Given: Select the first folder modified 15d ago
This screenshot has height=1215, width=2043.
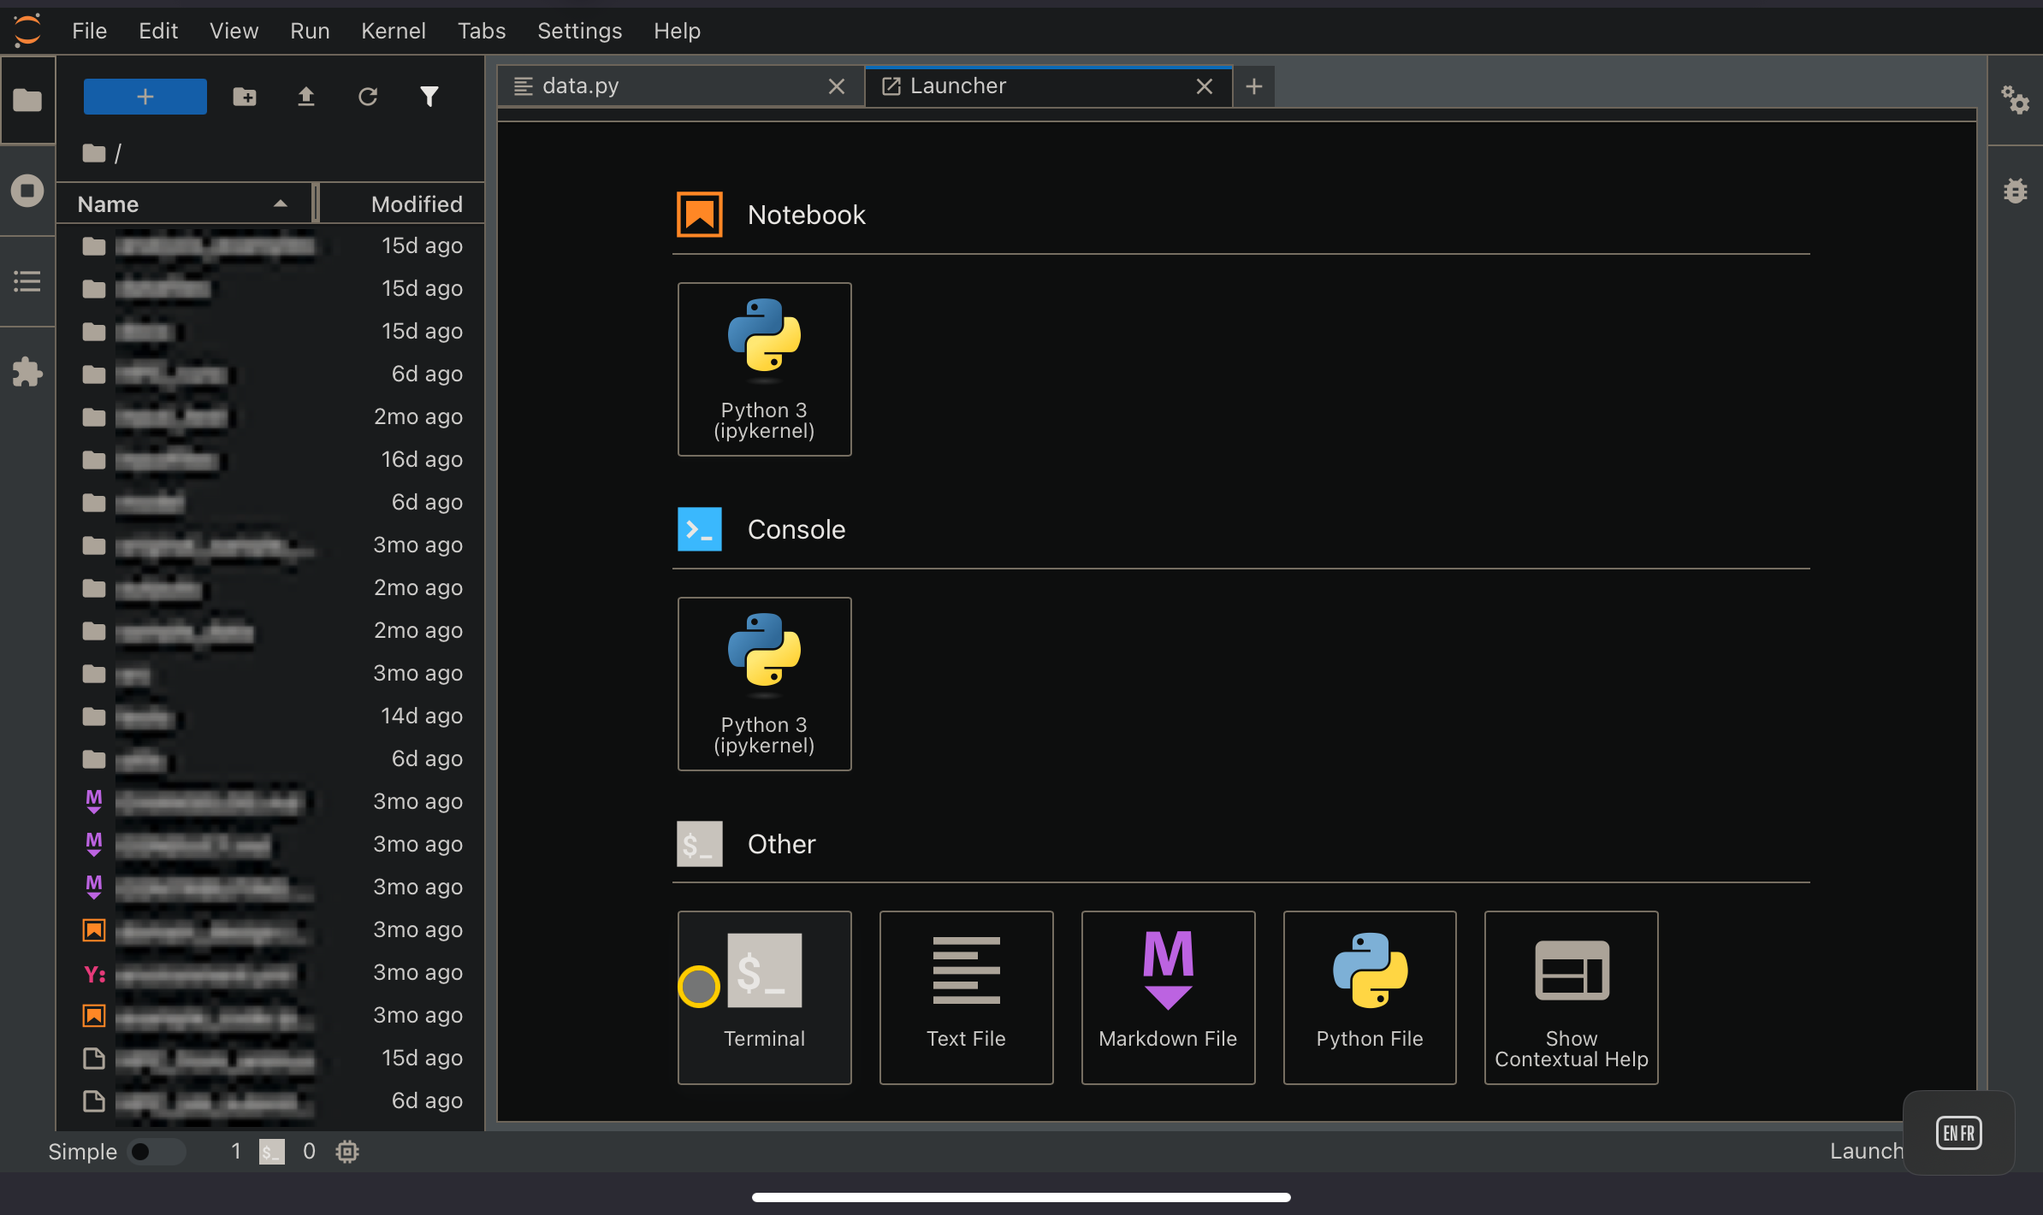Looking at the screenshot, I should click(x=270, y=246).
